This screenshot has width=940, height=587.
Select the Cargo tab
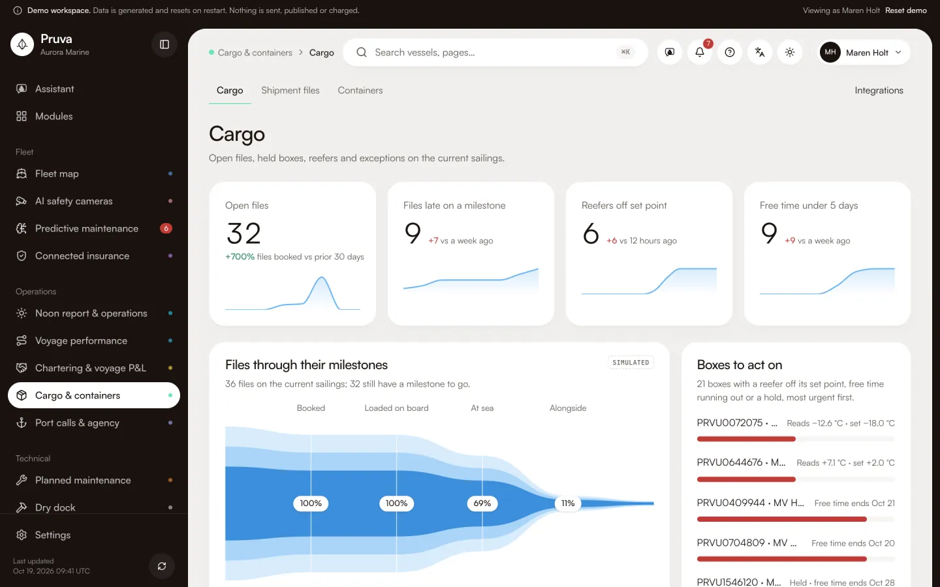pyautogui.click(x=230, y=91)
